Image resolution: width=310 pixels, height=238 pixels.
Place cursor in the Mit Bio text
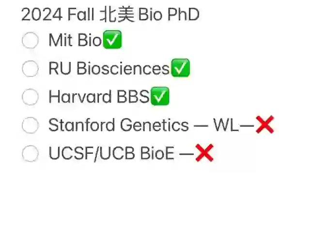pyautogui.click(x=75, y=40)
